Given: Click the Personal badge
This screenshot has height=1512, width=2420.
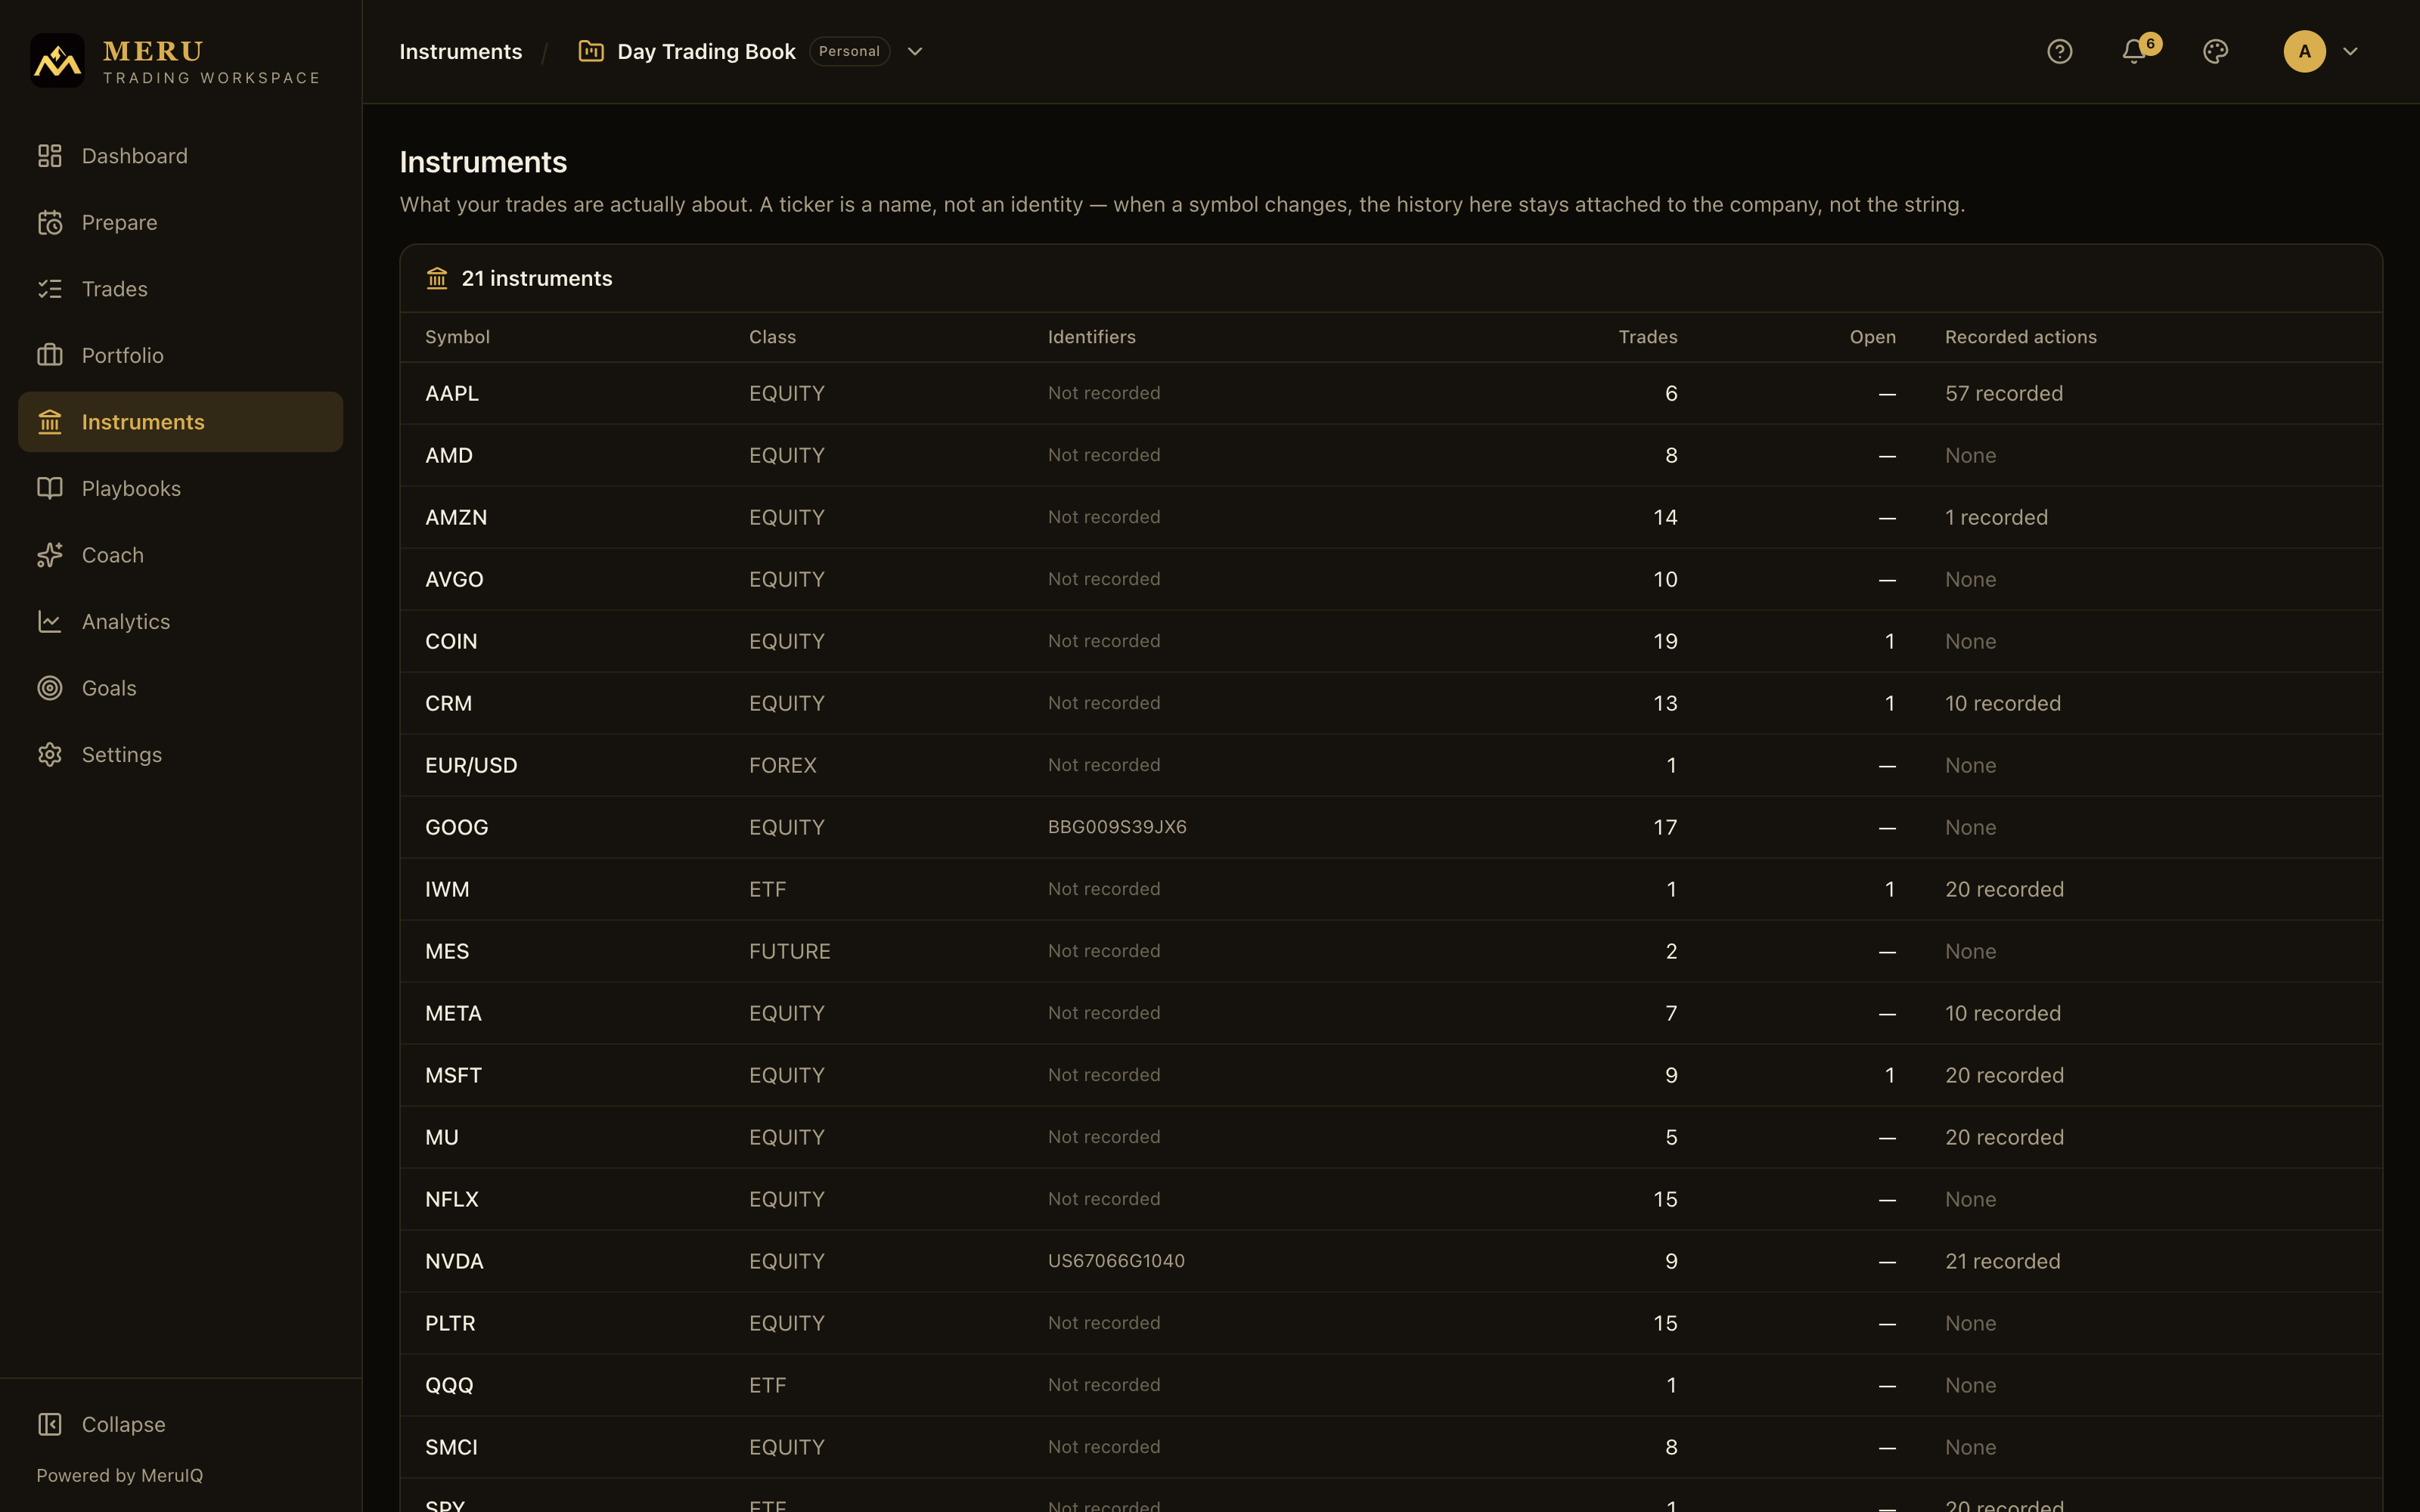Looking at the screenshot, I should click(849, 51).
